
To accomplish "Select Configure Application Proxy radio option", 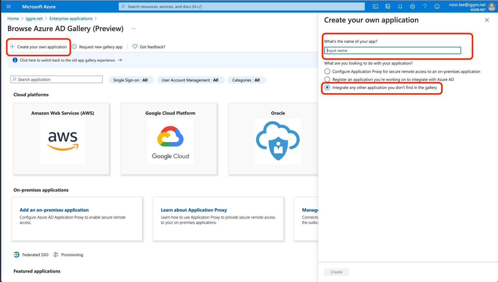I will pos(327,71).
